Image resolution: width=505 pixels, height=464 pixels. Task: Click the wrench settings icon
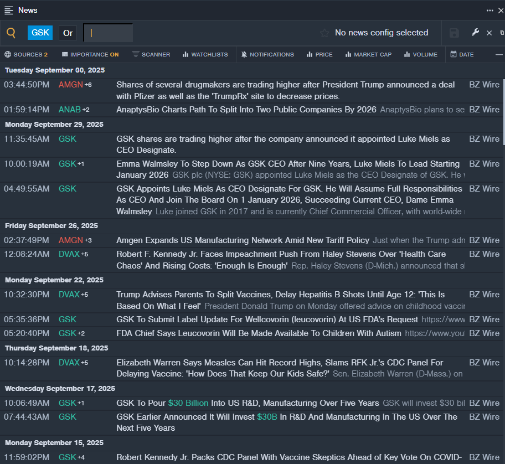pyautogui.click(x=475, y=33)
